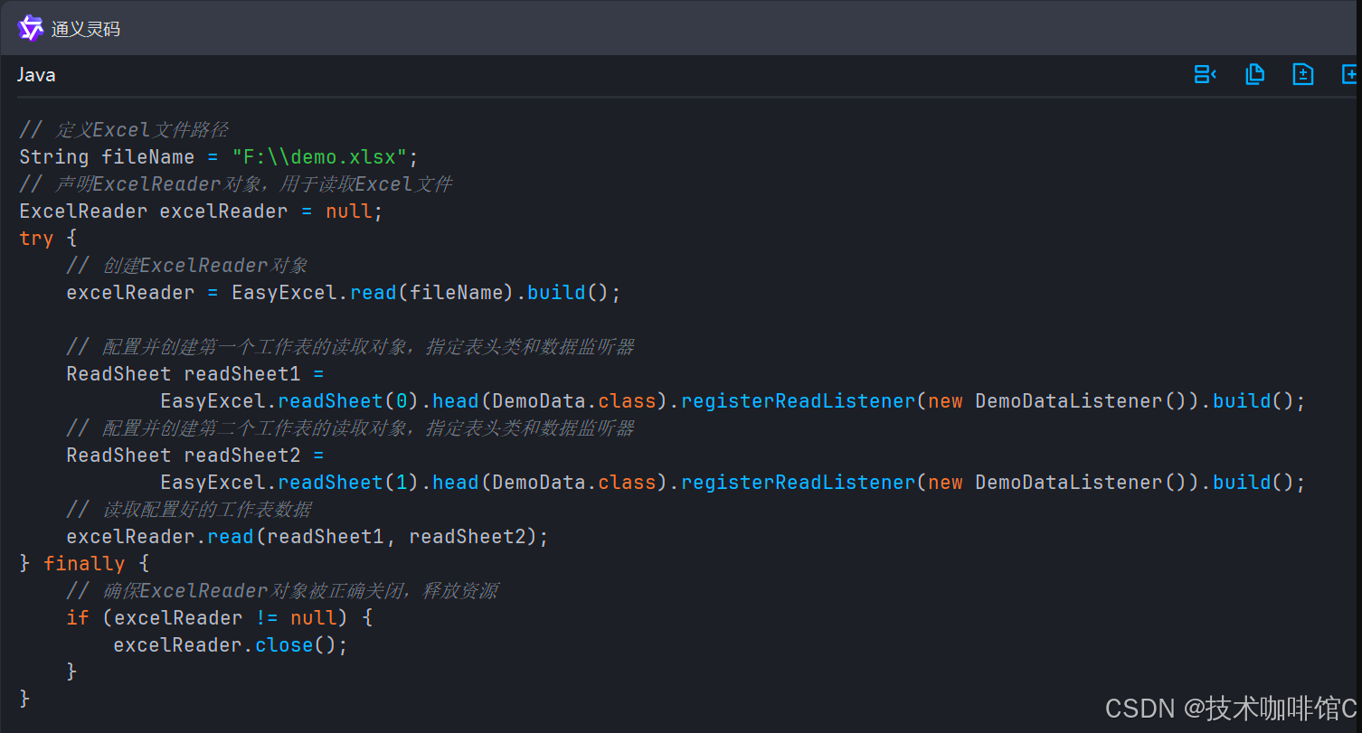Copy the code with the copy icon
1362x733 pixels.
[x=1254, y=74]
